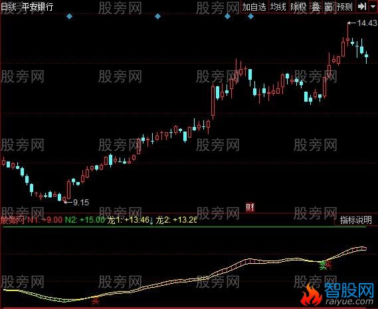This screenshot has width=378, height=309.
Task: Click the 9.15 low price marker
Action: [81, 203]
